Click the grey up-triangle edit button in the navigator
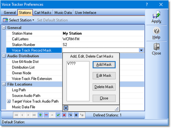The height and width of the screenshot is (128, 171). [52, 115]
